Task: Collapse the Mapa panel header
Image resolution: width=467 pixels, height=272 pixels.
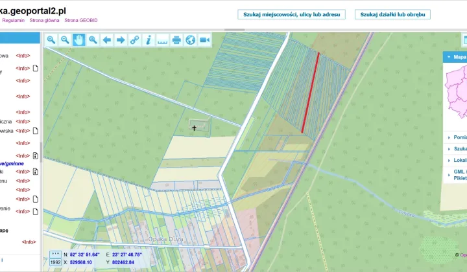Action: click(455, 57)
